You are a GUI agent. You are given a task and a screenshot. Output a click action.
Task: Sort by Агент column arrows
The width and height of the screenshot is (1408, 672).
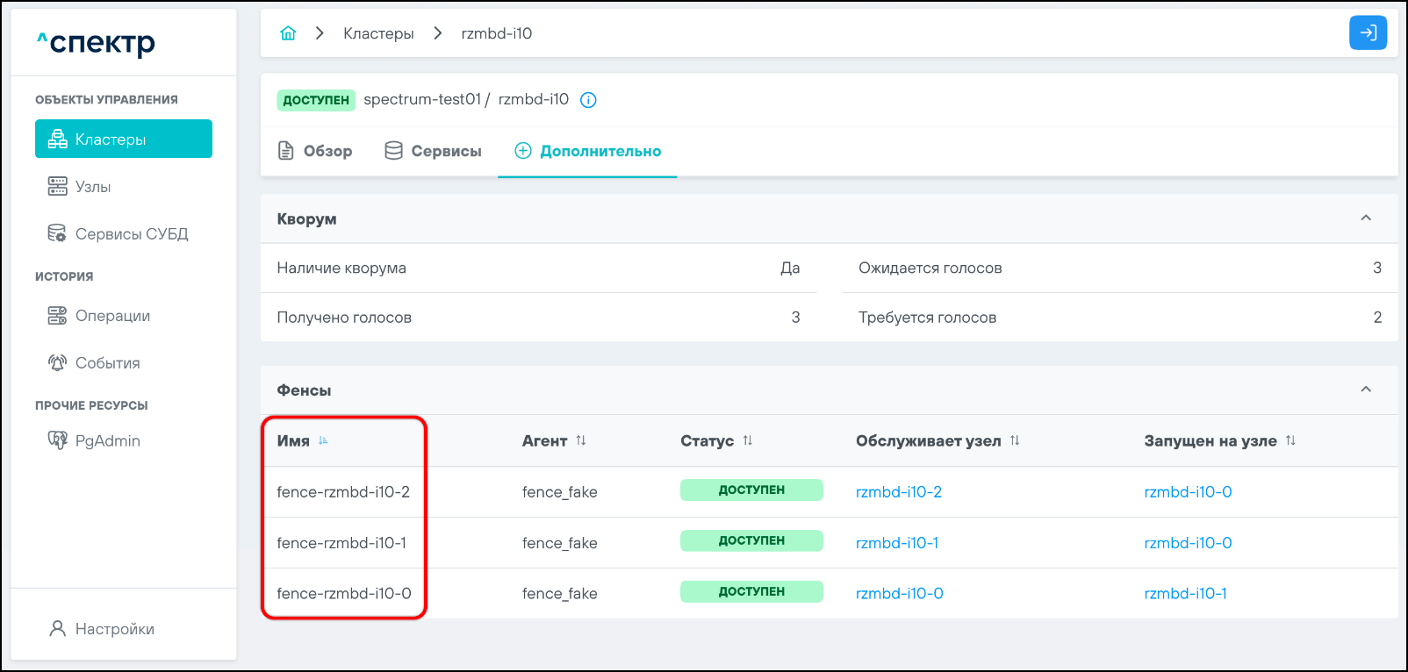pos(581,440)
